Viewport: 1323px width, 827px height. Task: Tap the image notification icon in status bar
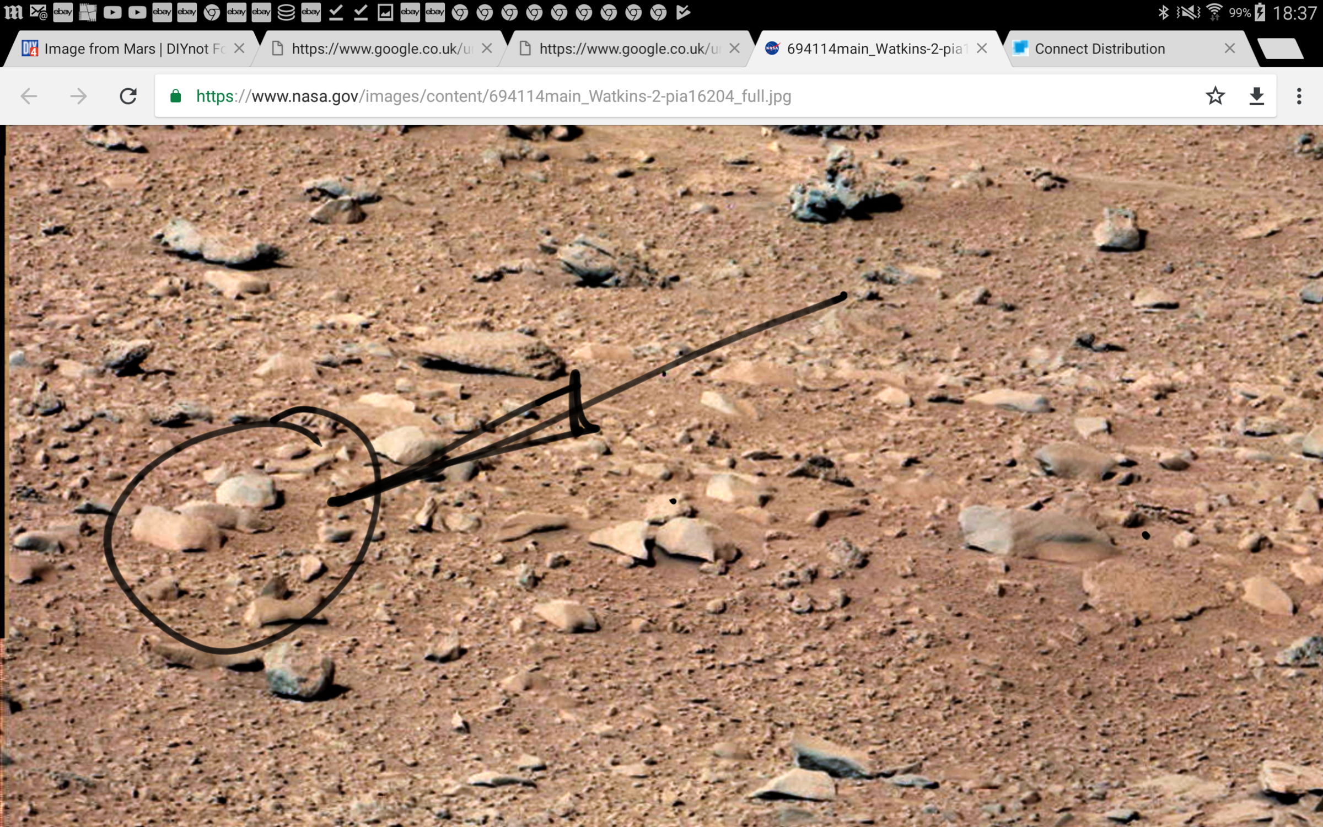(x=385, y=12)
